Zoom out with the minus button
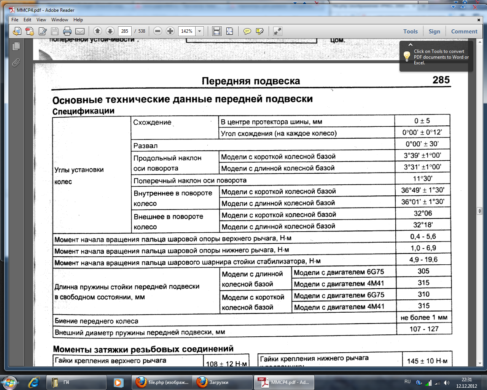487x390 pixels. (158, 31)
